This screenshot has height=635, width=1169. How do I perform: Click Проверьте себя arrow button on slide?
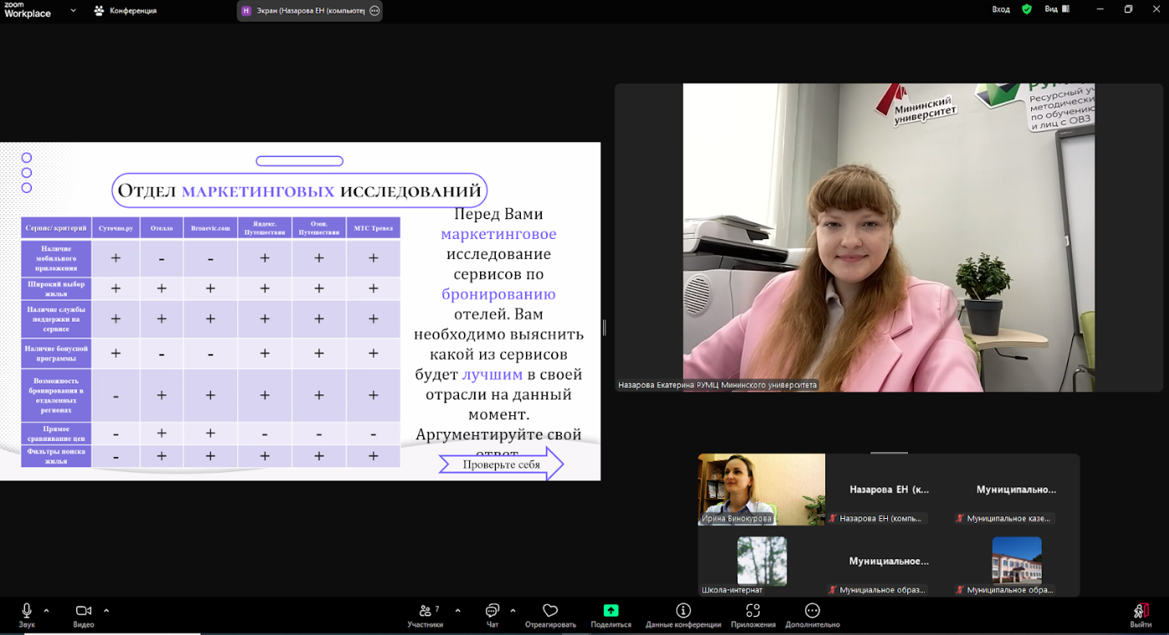coord(502,464)
